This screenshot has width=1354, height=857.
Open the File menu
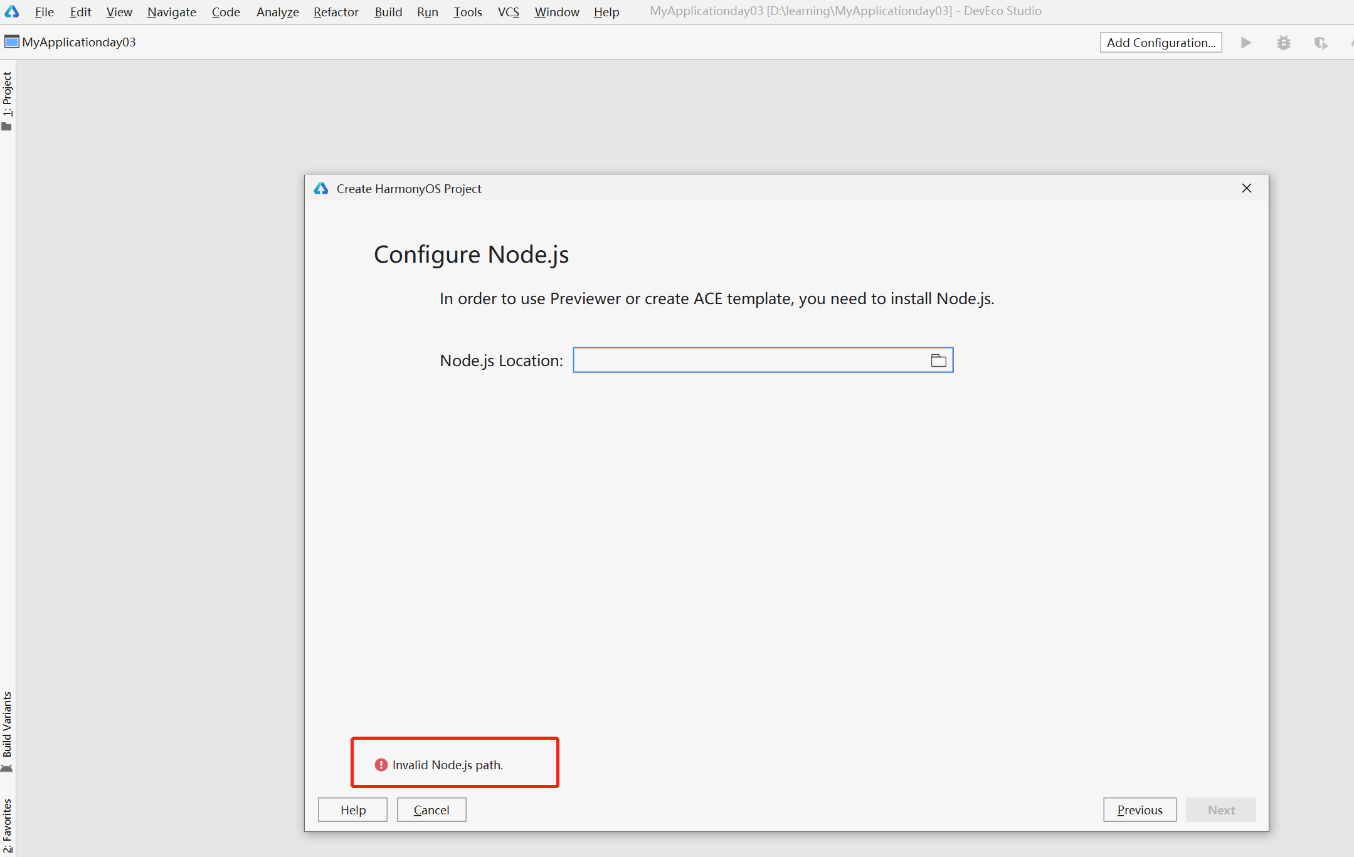pos(44,12)
